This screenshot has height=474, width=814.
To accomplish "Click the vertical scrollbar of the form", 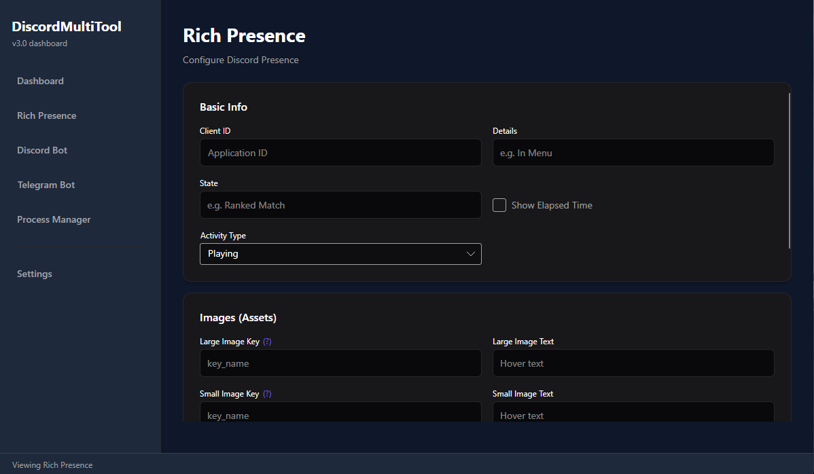I will [790, 171].
